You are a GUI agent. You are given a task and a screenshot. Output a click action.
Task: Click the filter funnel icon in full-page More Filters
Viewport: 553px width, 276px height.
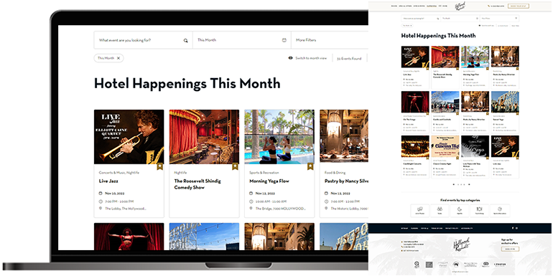pyautogui.click(x=516, y=19)
